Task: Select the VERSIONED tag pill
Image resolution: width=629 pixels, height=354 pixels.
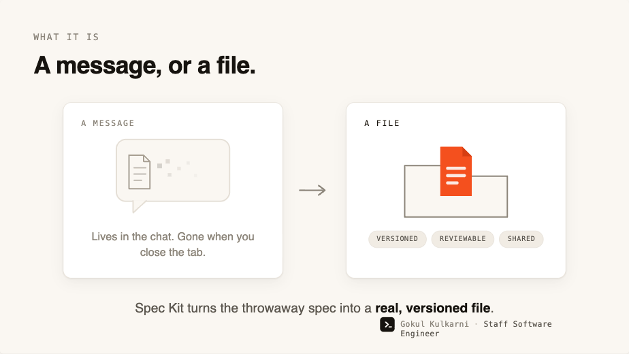Action: 397,239
